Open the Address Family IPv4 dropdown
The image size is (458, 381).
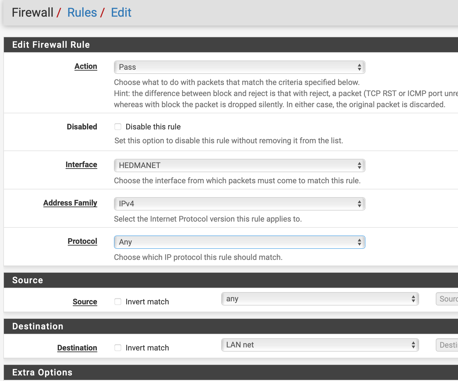point(239,204)
